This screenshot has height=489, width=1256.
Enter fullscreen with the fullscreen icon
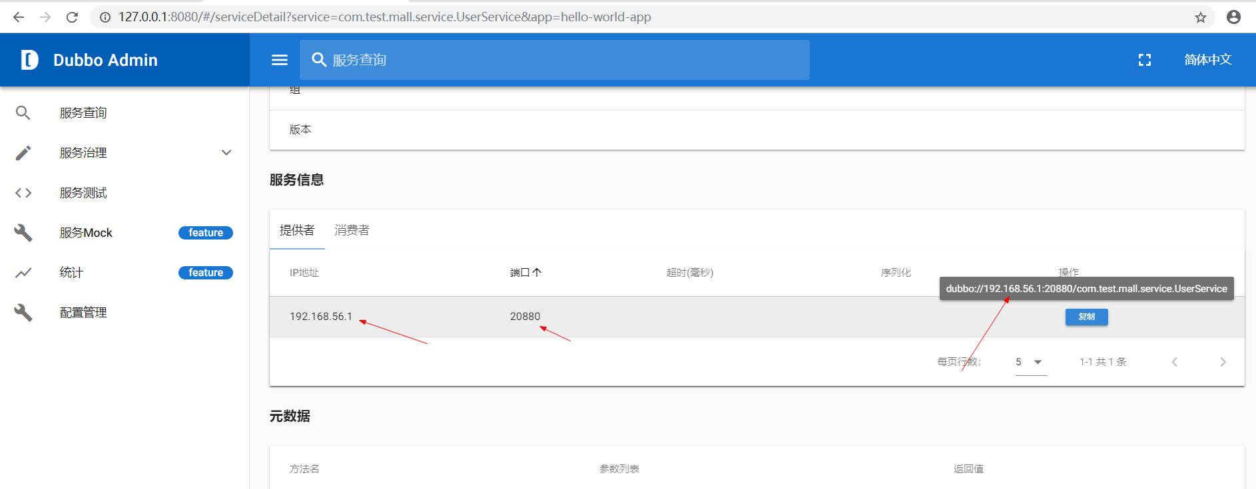coord(1145,60)
